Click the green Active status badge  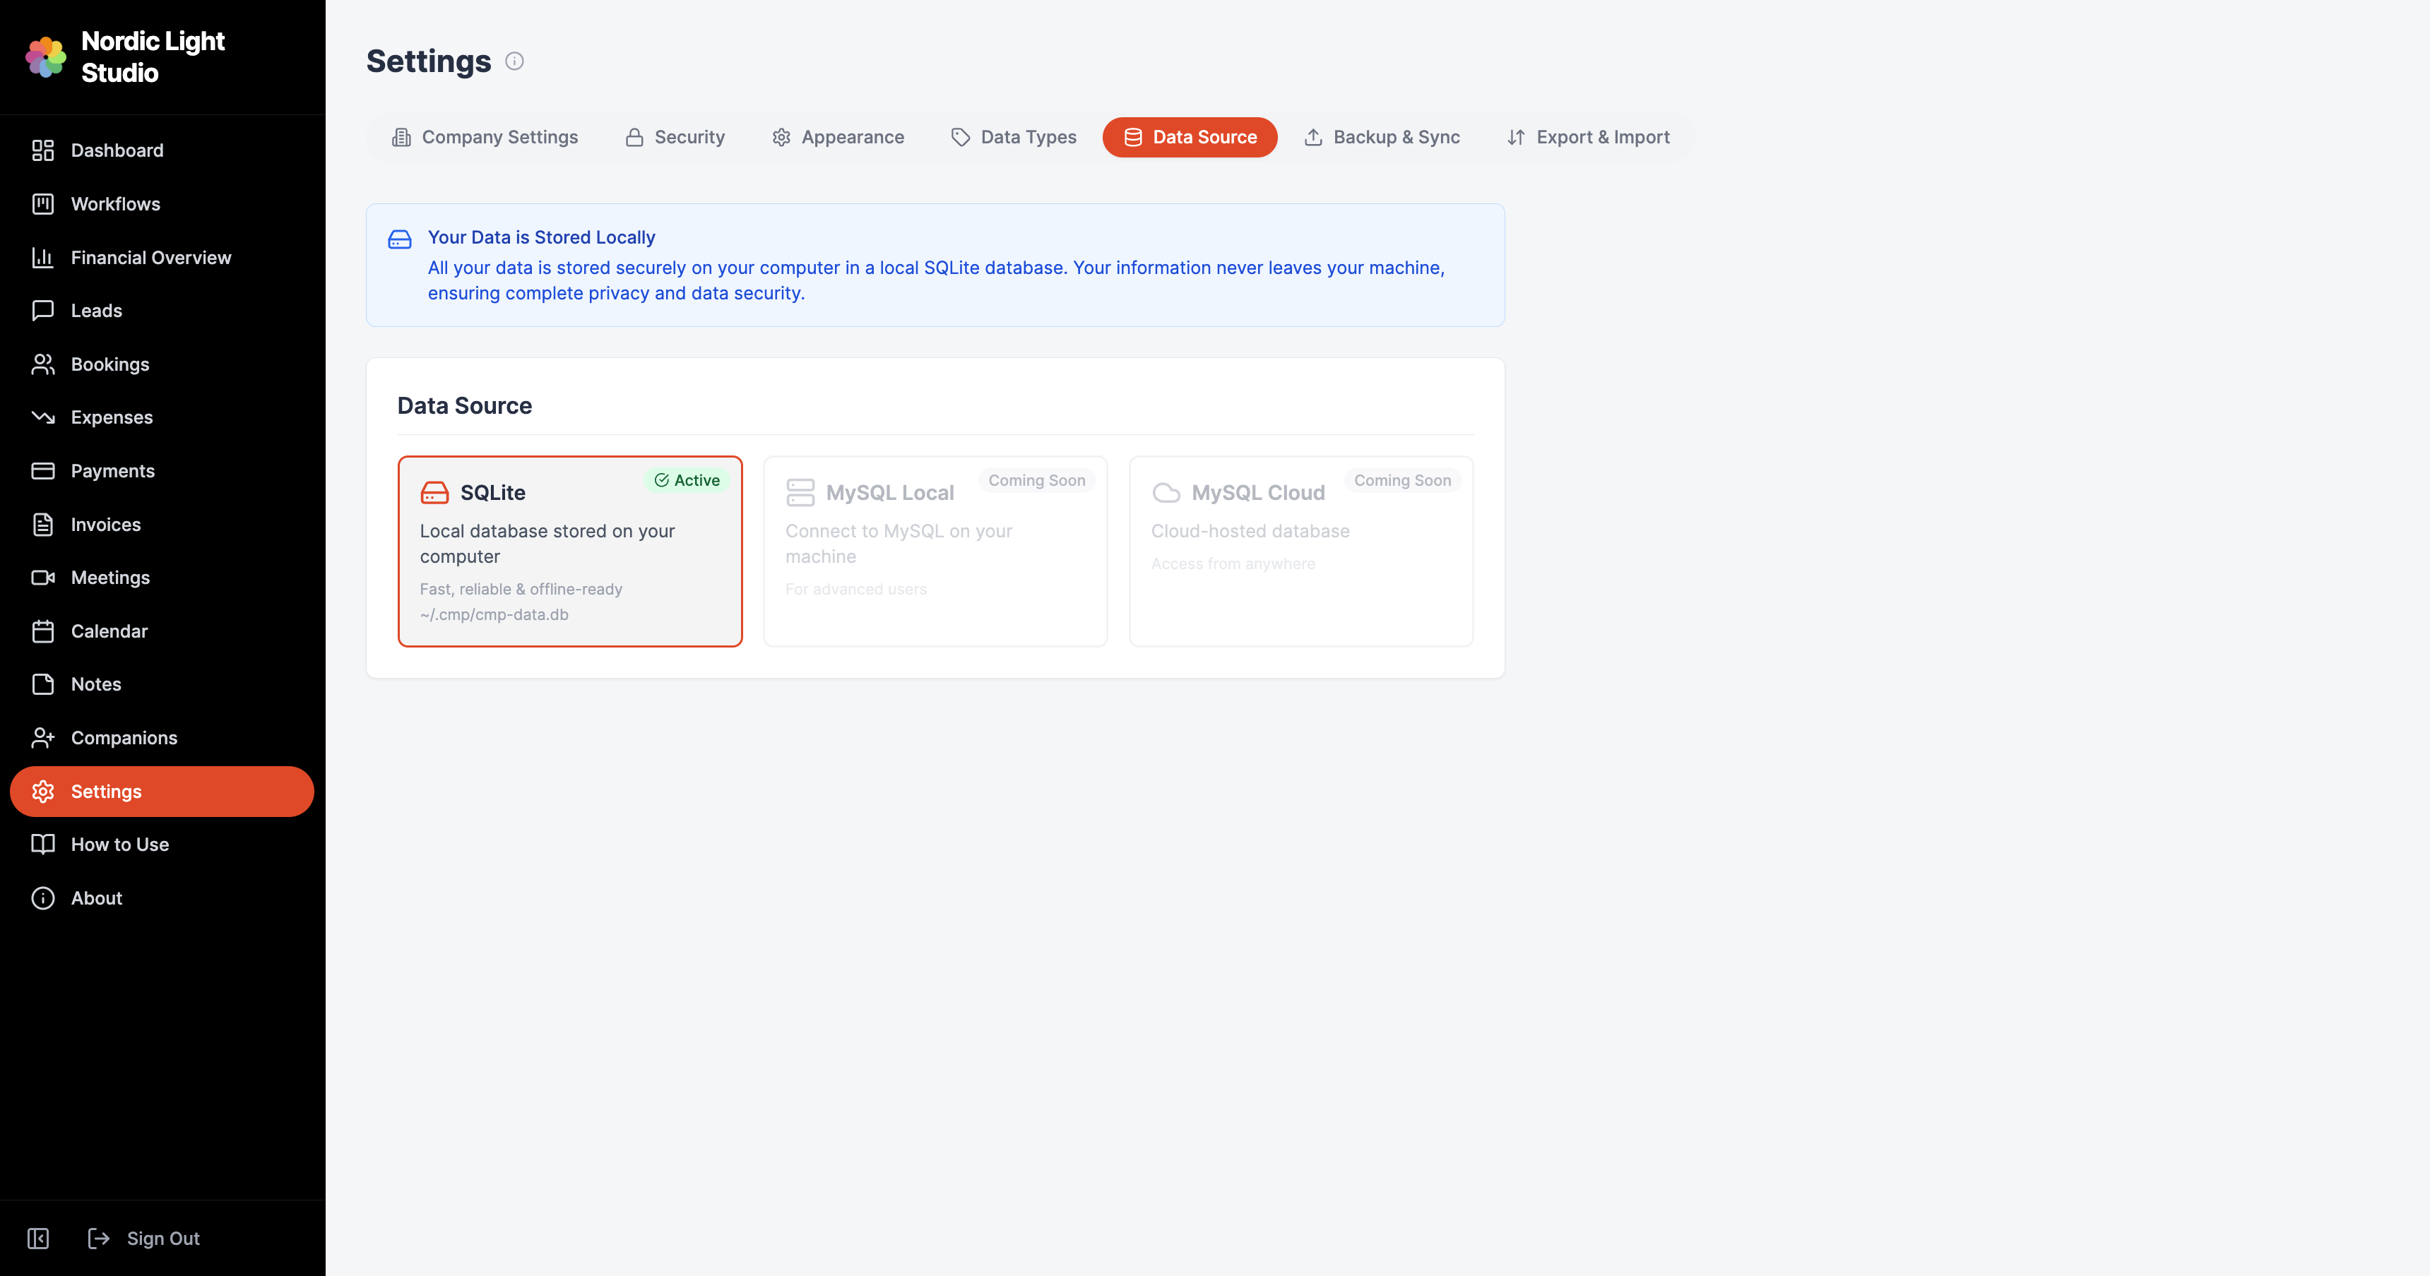pos(687,480)
